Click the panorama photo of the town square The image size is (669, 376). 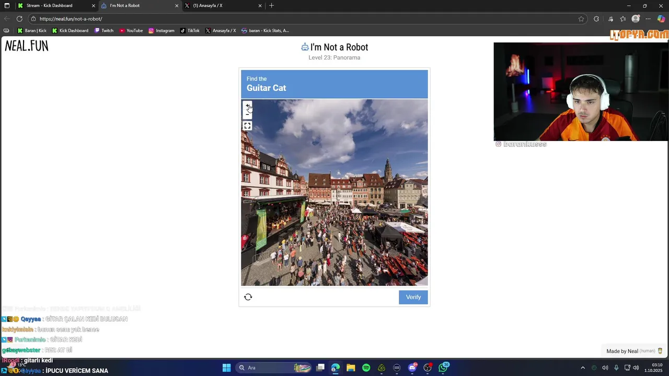coord(334,193)
